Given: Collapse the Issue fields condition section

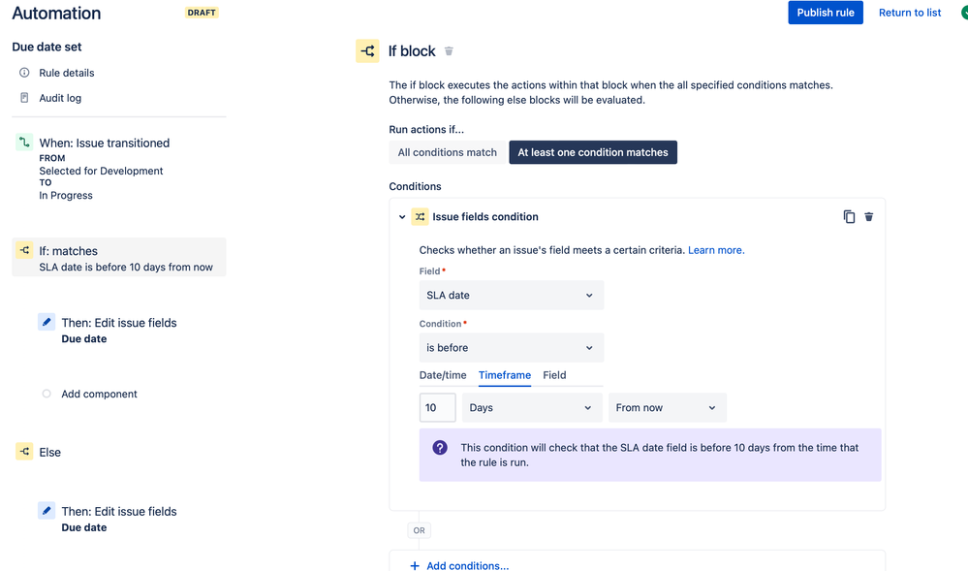Looking at the screenshot, I should (402, 217).
